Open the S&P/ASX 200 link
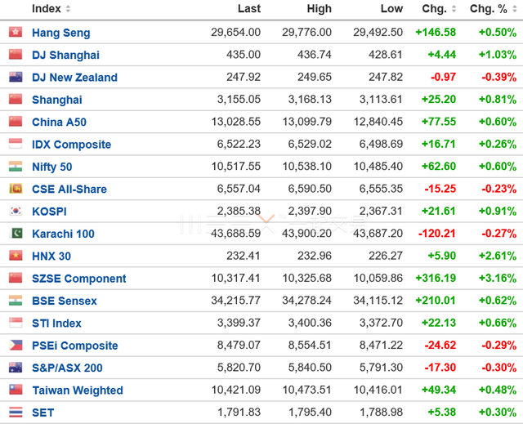523x424 pixels. 67,368
